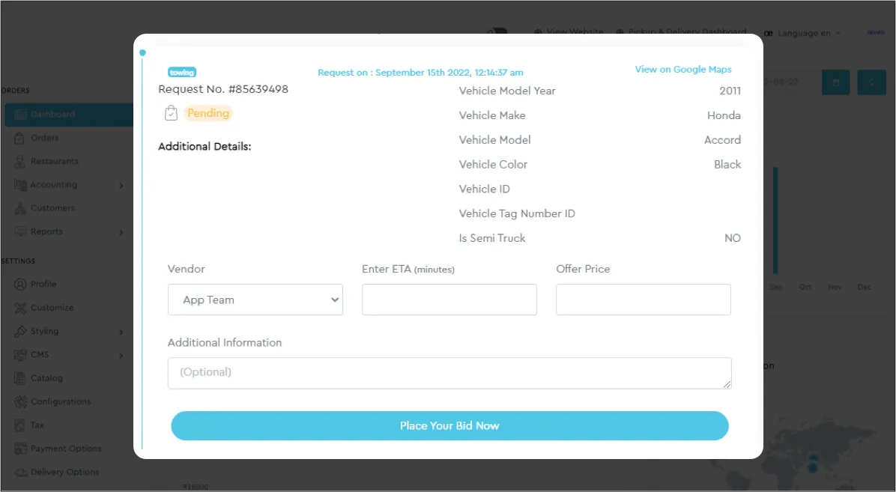
Task: Click the Profile icon in settings
Action: click(x=19, y=285)
